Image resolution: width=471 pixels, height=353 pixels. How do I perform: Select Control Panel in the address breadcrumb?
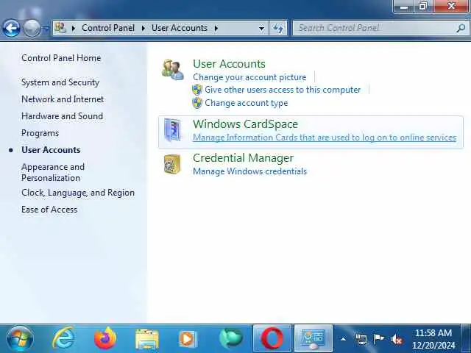(x=108, y=28)
